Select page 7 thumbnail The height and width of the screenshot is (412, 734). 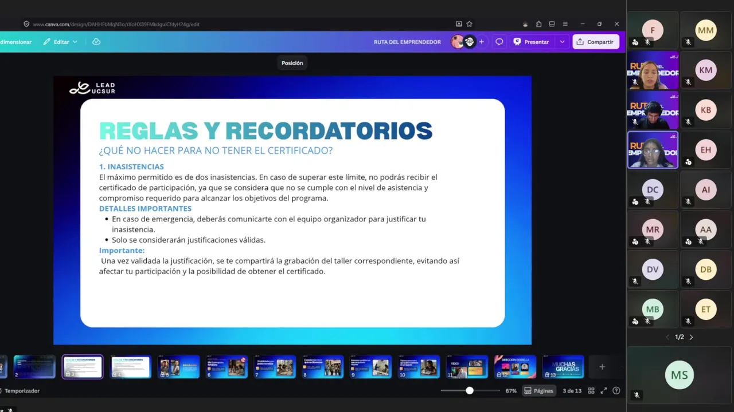275,367
